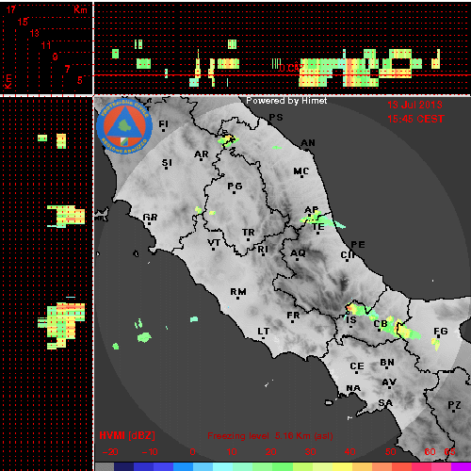Screen dimensions: 471x471
Task: Click the PS city label on map
Action: pos(276,118)
